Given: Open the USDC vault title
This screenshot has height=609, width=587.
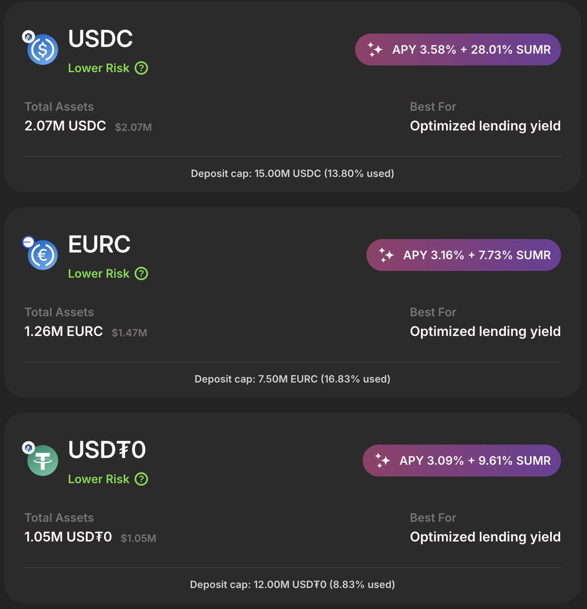Looking at the screenshot, I should [100, 39].
